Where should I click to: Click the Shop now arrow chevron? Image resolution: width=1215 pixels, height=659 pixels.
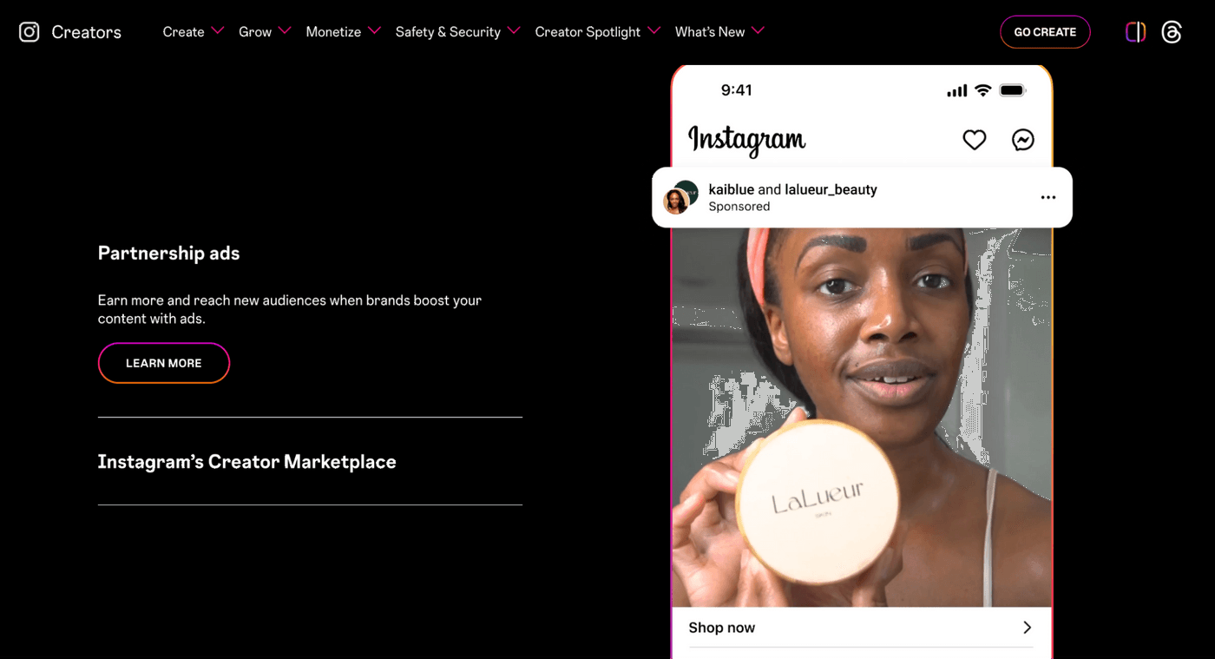click(x=1028, y=628)
